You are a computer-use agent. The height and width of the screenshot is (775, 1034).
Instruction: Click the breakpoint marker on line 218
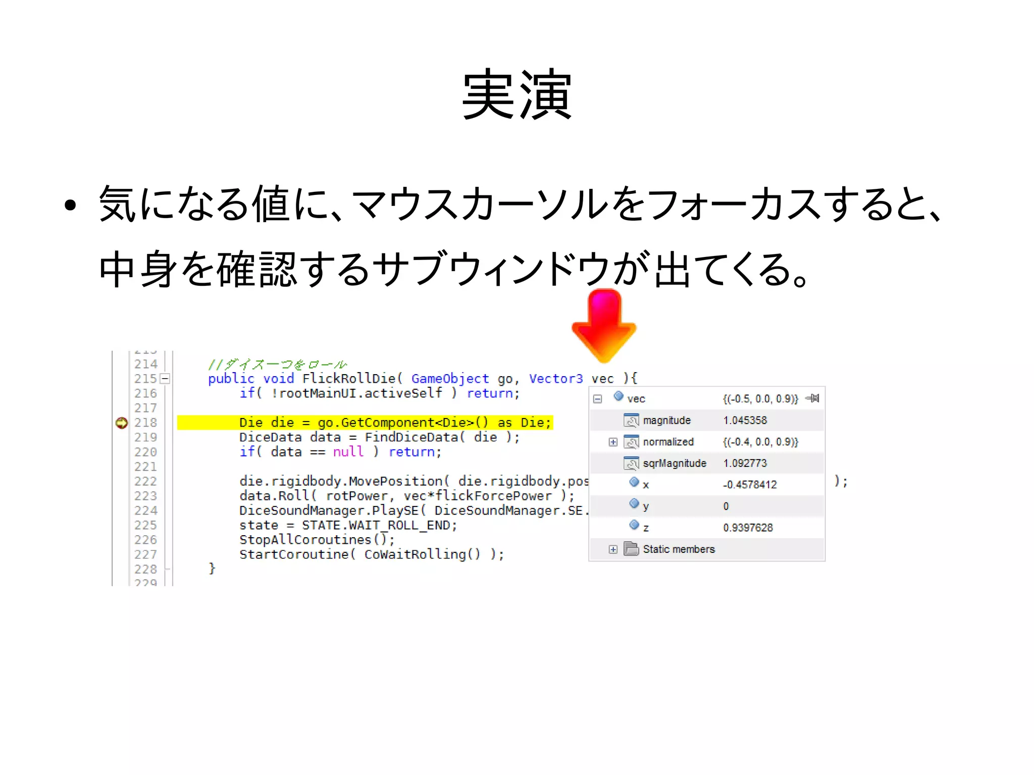pos(121,423)
